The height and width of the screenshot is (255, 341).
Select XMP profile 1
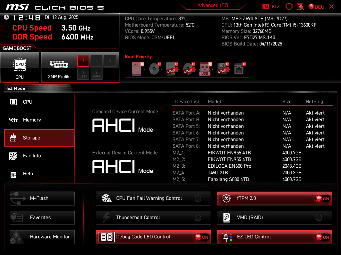point(83,61)
